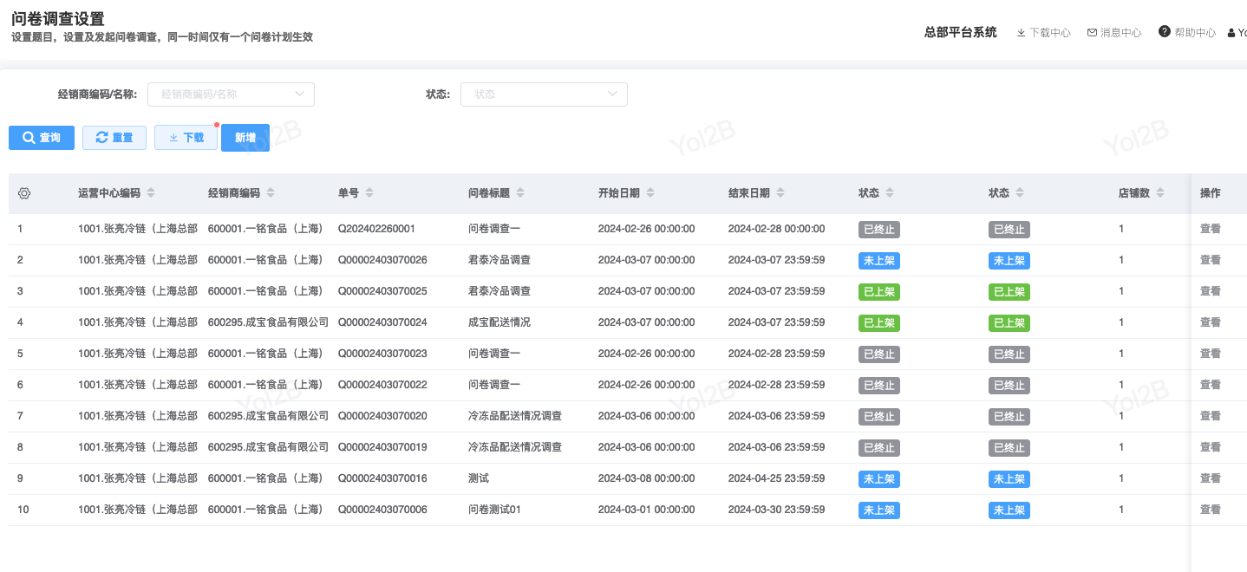This screenshot has height=572, width=1247.
Task: Open the 消息中心 message center
Action: coord(1114,33)
